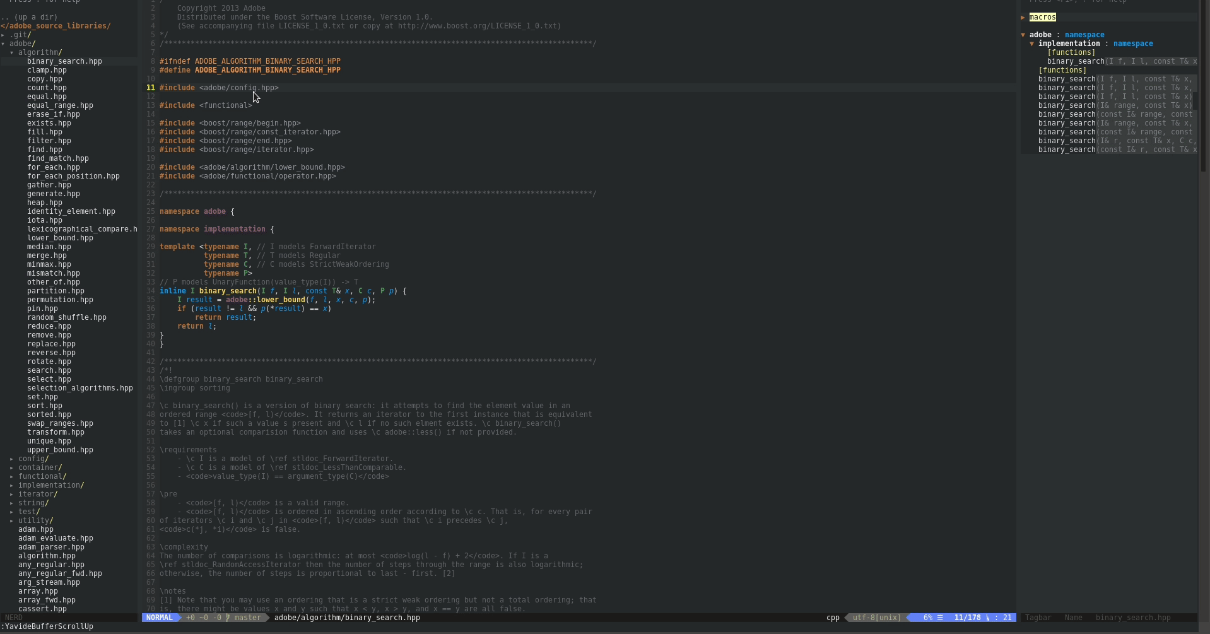Expand the macros section in Tagbar

1023,17
